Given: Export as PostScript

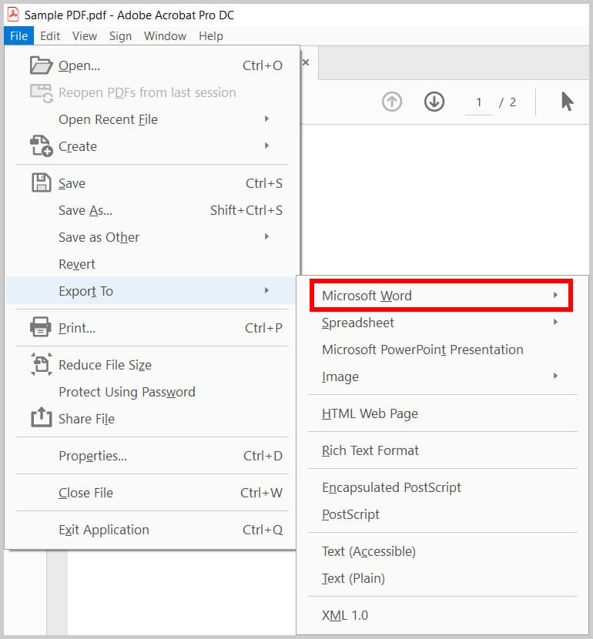Looking at the screenshot, I should [442, 514].
